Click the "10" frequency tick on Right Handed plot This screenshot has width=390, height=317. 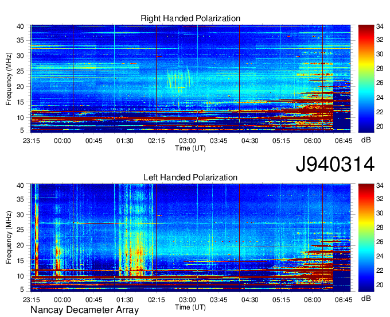point(20,118)
